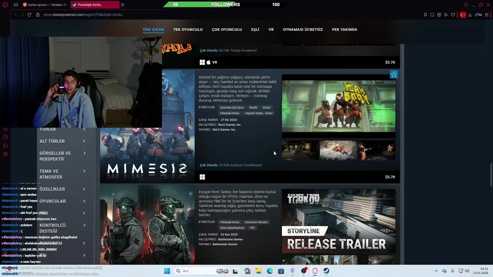Click 'Silah Kişiselleştirme' tag
493x277 pixels.
(x=232, y=228)
